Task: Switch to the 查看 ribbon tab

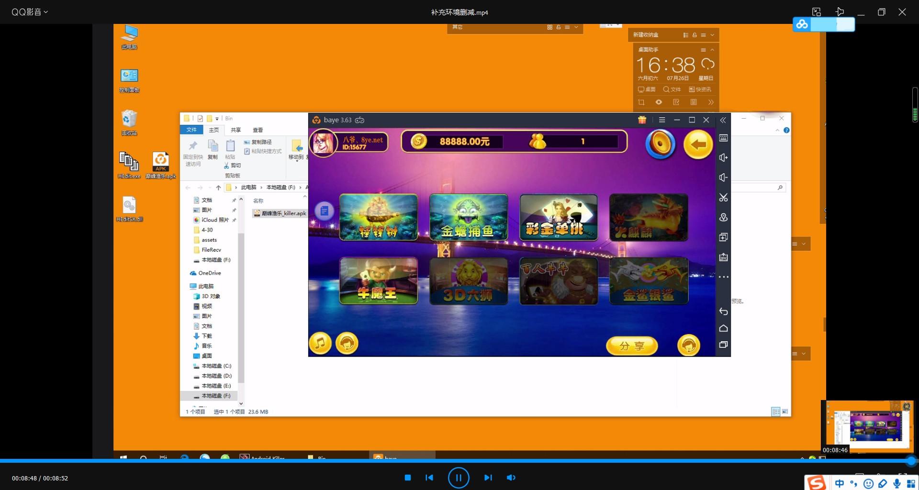Action: (258, 130)
